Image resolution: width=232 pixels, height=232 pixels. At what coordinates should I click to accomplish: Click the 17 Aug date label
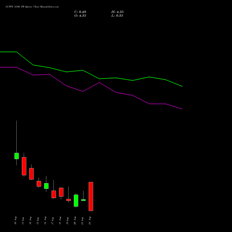pyautogui.click(x=52, y=220)
